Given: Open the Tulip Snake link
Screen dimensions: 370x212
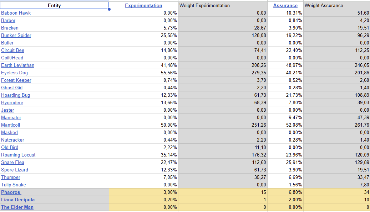Looking at the screenshot, I should 14,185.
